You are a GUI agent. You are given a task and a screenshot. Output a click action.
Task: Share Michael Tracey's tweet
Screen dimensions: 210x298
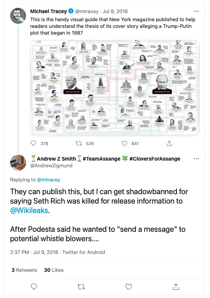169,143
